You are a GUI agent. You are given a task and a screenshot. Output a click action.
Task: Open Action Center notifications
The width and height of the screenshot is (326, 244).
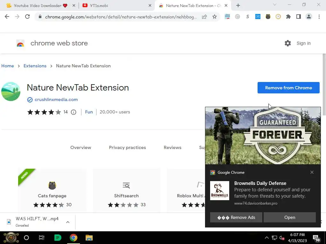(x=316, y=238)
